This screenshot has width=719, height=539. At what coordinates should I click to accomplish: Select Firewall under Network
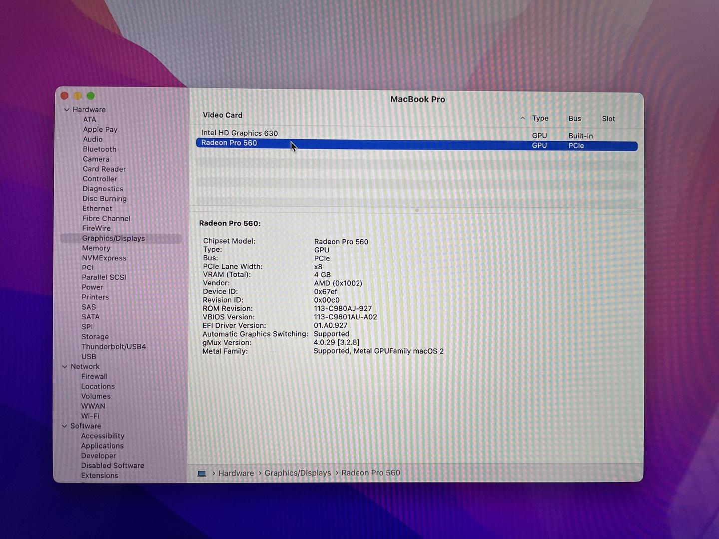pyautogui.click(x=94, y=377)
